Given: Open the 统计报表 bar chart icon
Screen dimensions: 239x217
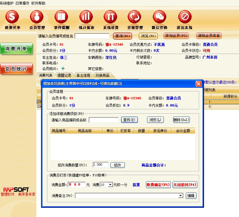Looking at the screenshot, I should [x=86, y=17].
